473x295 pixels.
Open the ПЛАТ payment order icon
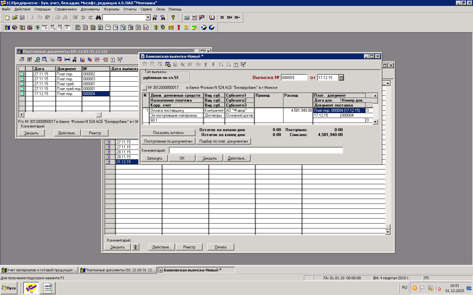click(x=45, y=27)
